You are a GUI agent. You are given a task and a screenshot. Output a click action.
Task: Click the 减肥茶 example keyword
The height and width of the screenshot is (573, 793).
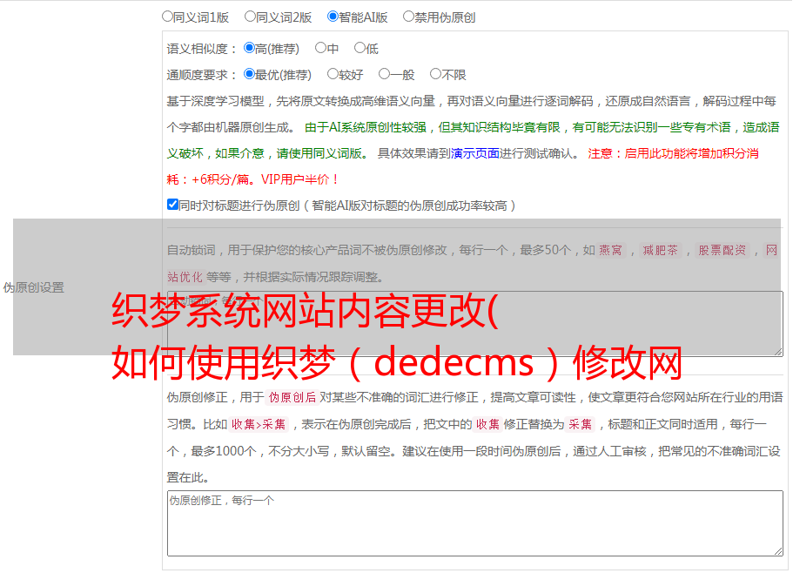click(661, 250)
